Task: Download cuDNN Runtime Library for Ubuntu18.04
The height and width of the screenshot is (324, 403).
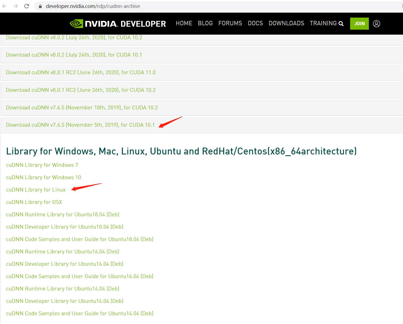Action: pos(62,215)
